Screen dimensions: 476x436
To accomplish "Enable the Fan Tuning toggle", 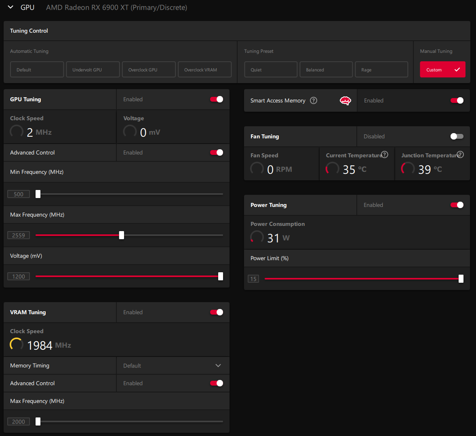I will click(457, 136).
